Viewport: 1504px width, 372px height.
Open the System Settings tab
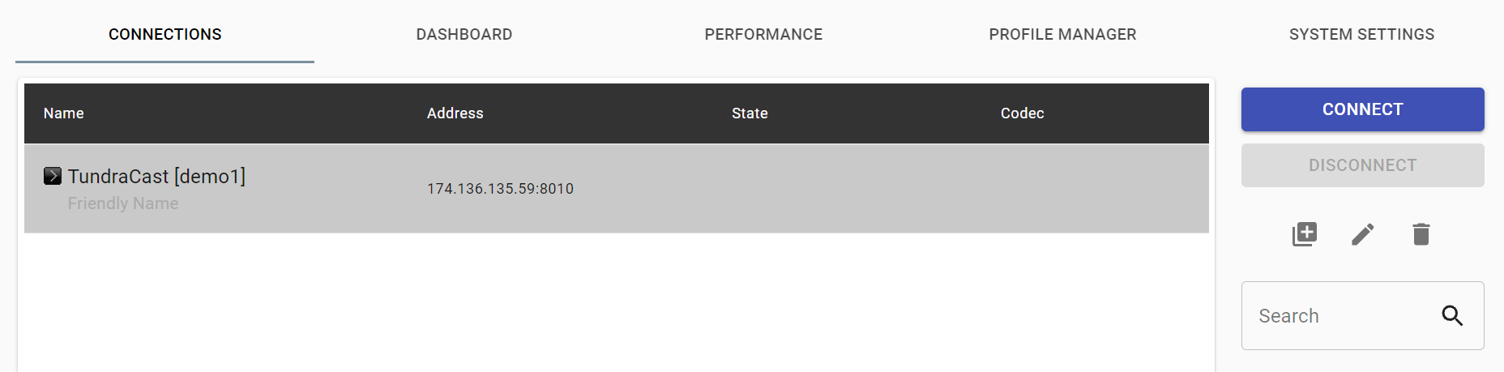coord(1361,34)
